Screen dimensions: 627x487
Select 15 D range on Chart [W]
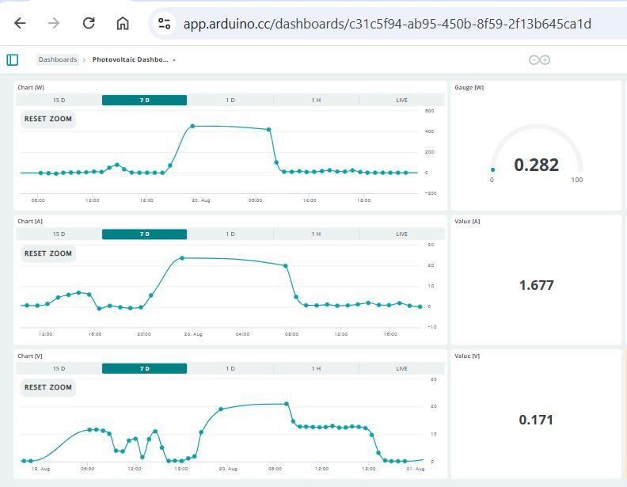pos(59,101)
